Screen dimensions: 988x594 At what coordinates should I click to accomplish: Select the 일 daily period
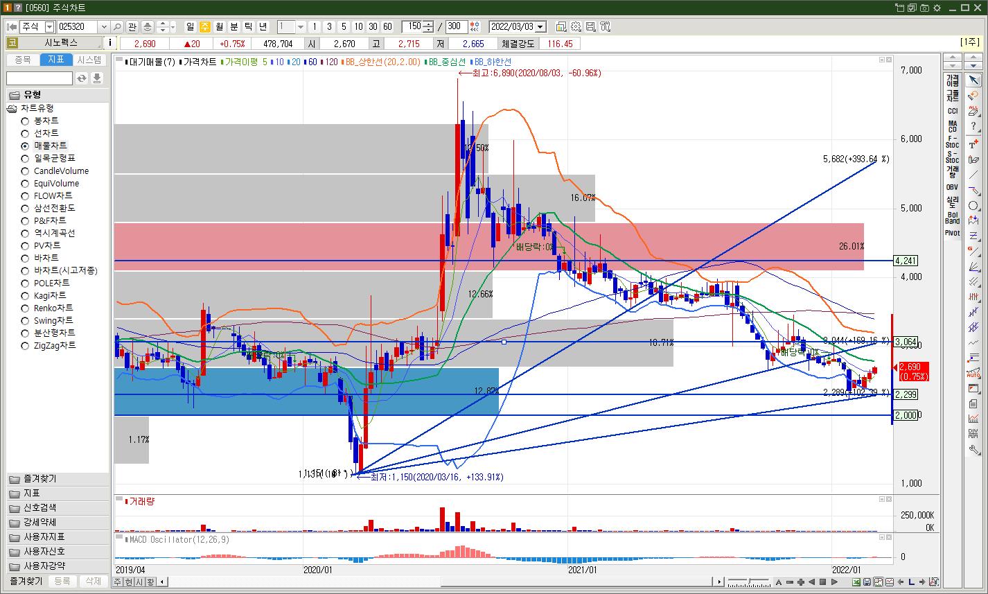pyautogui.click(x=191, y=26)
